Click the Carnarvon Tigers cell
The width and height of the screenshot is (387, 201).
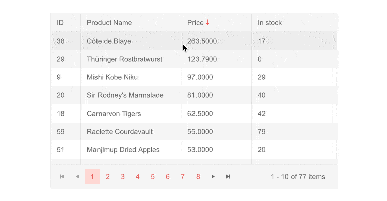point(131,114)
